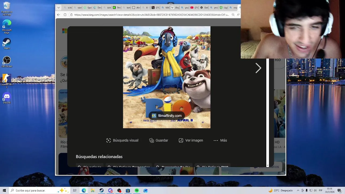This screenshot has height=194, width=345.
Task: Launch Counter-Strike 2 desktop shortcut
Action: (7, 81)
